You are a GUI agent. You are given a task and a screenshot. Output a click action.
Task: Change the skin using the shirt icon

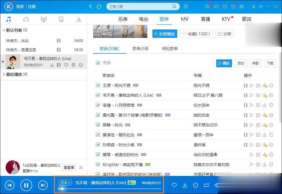coord(233,7)
